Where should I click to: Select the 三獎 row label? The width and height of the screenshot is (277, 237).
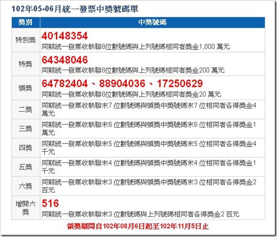click(x=26, y=129)
